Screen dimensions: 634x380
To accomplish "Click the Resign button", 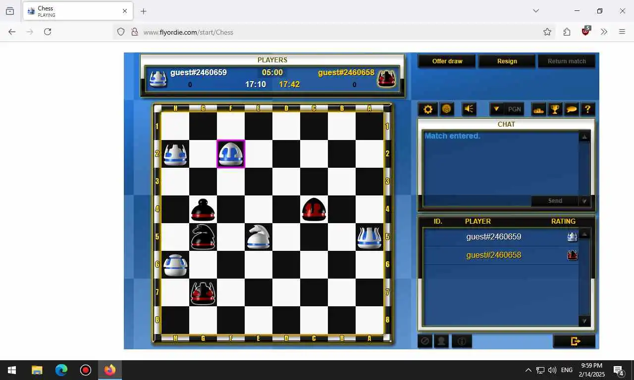I will (x=507, y=61).
